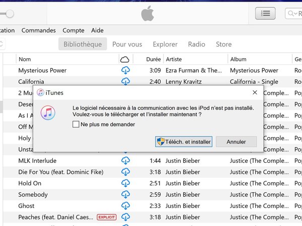Check the 'Ne plus me demander' checkbox

[x=76, y=124]
